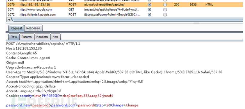Click the User-Agent header line
Screen dimensions: 245x109
114,72
